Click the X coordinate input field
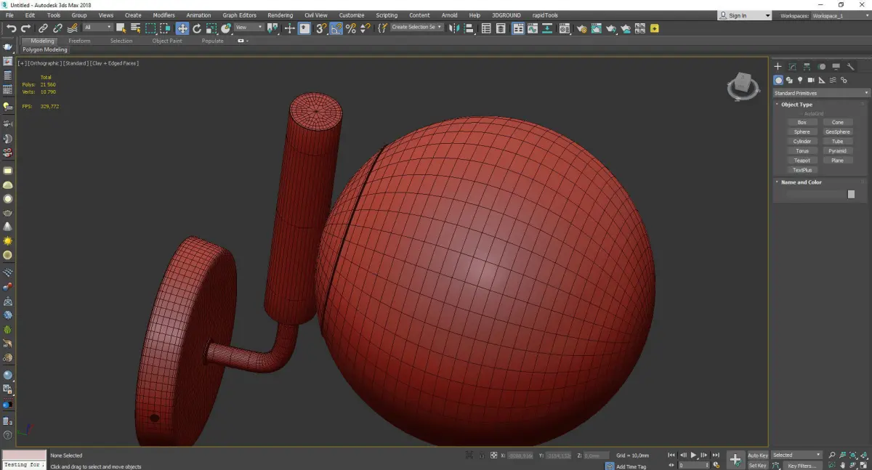This screenshot has width=872, height=470. pyautogui.click(x=521, y=455)
